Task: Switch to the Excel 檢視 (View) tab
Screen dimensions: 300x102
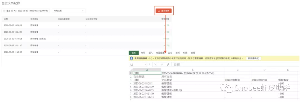Action: [193, 53]
